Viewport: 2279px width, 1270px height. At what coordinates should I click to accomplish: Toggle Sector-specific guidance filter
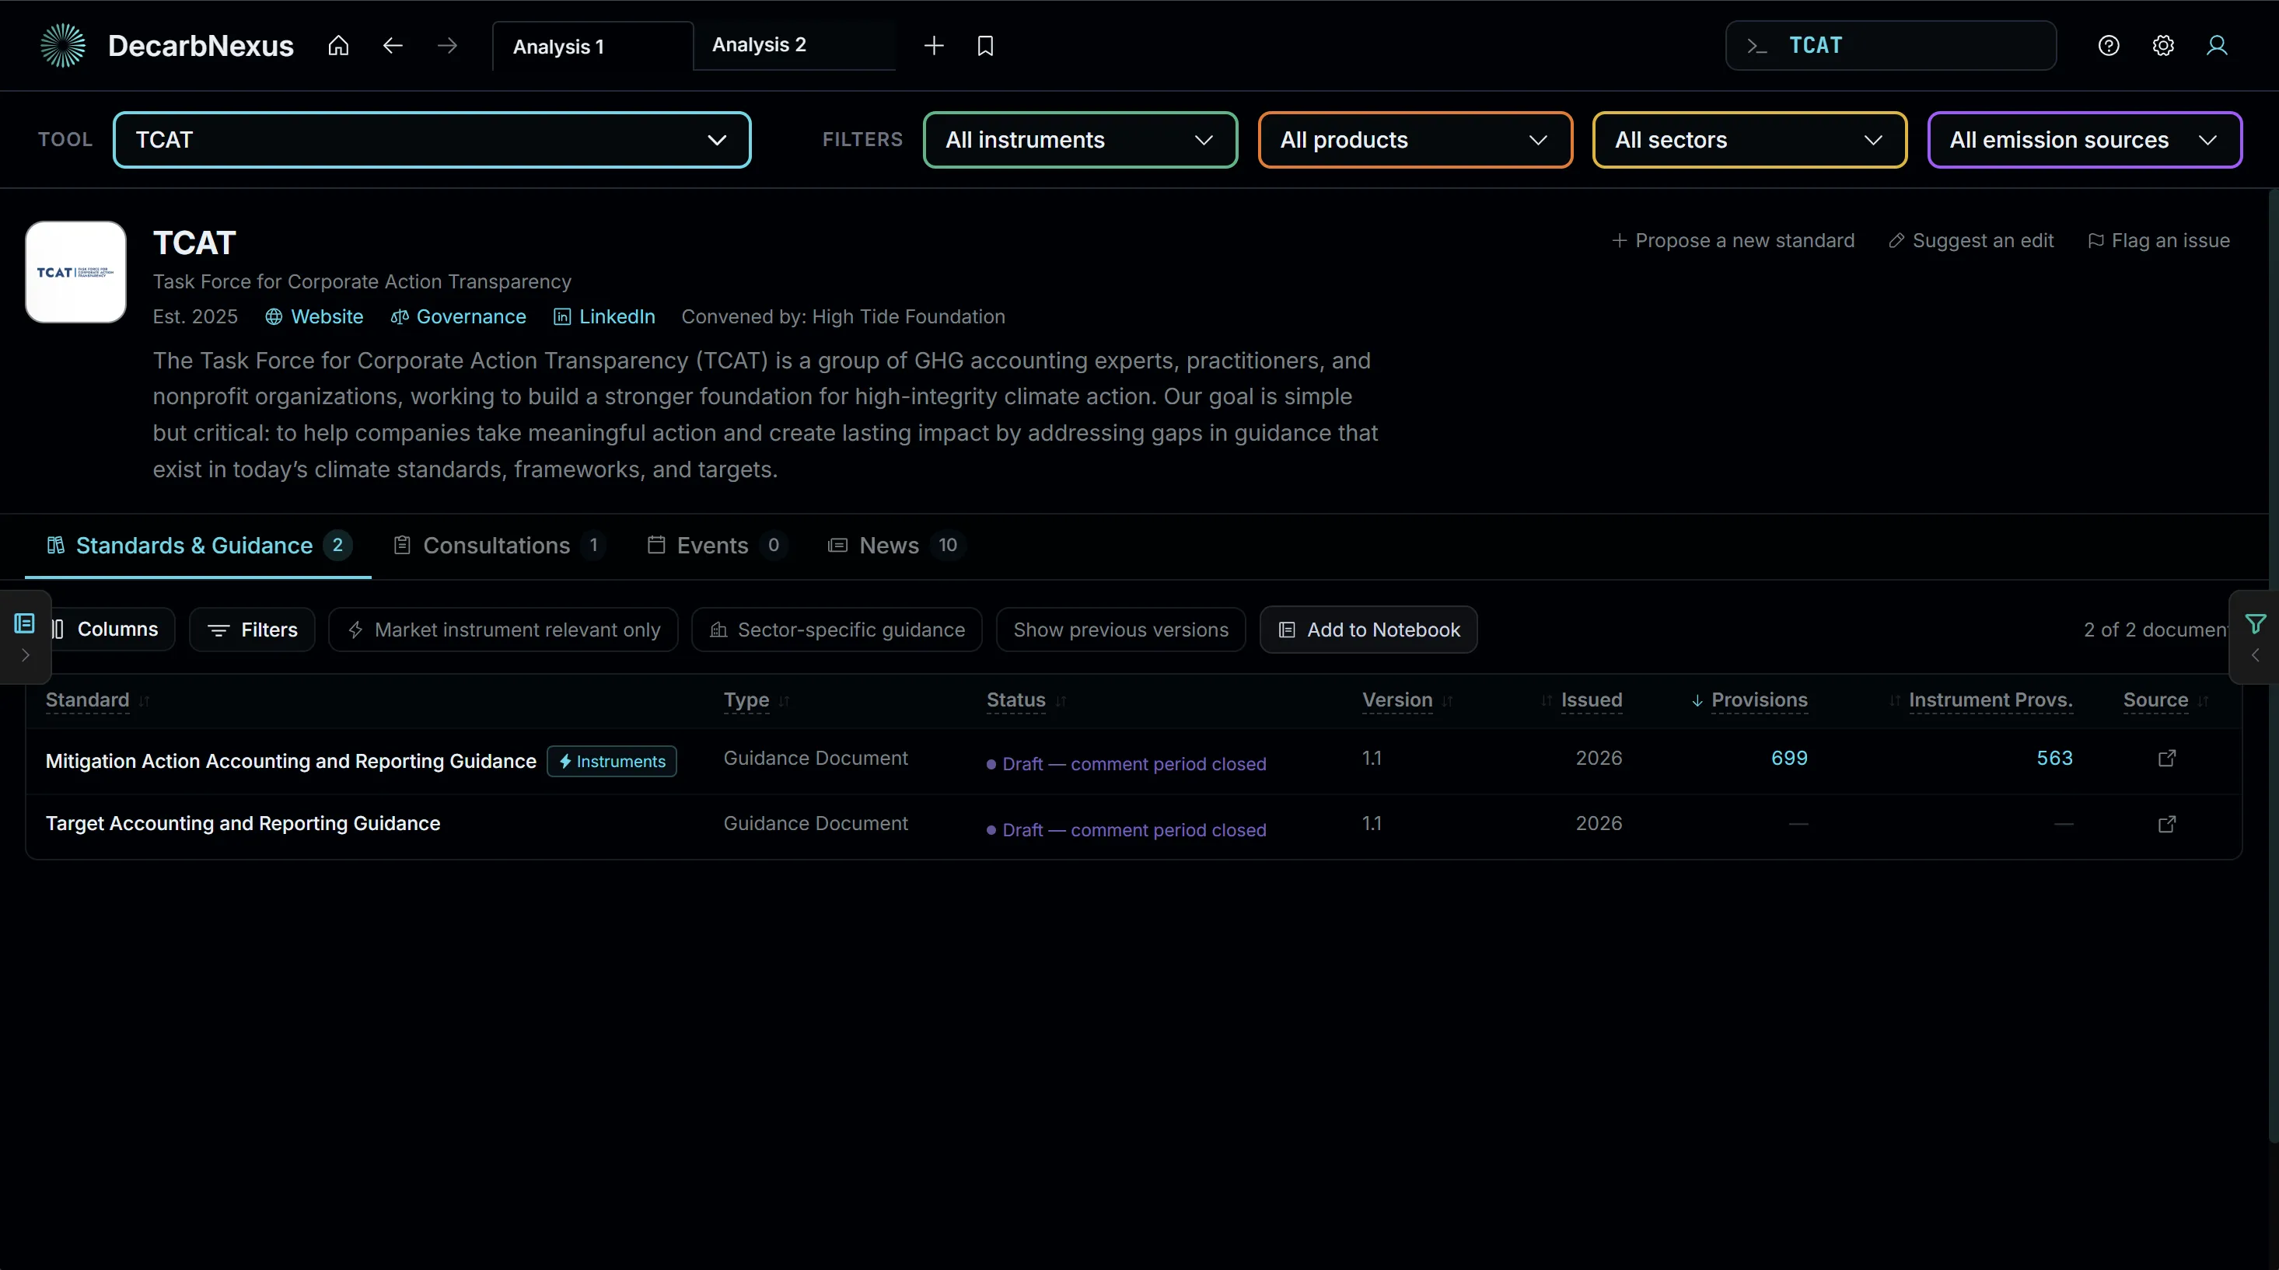coord(837,630)
